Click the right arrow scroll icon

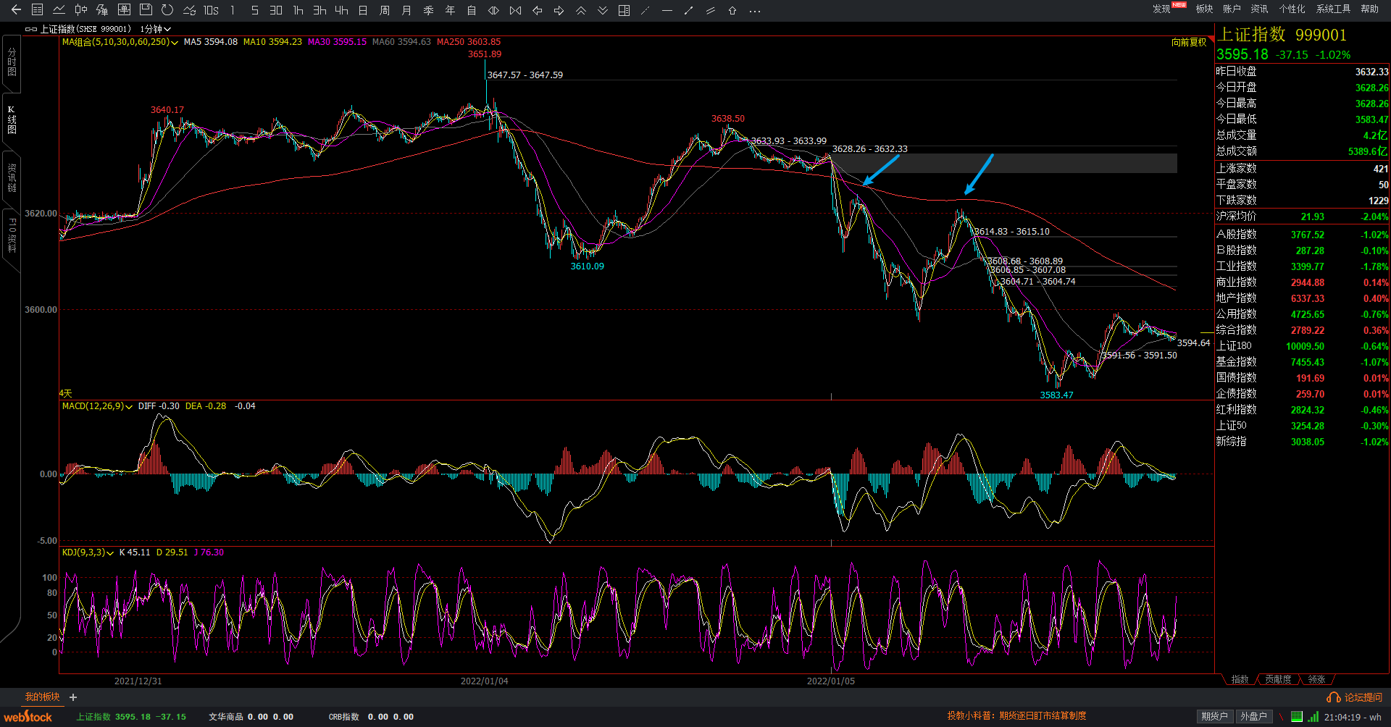559,10
